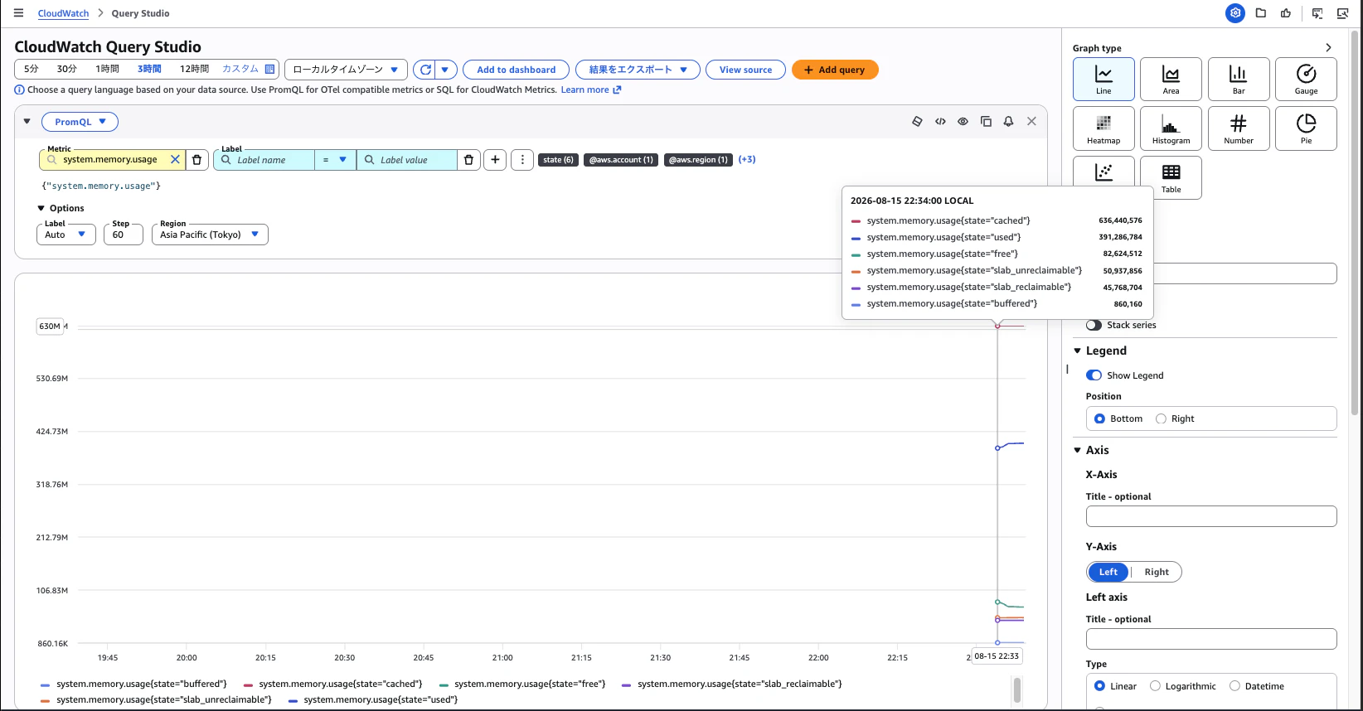Screen dimensions: 1363x711
Task: Select the Line graph type
Action: click(1103, 80)
